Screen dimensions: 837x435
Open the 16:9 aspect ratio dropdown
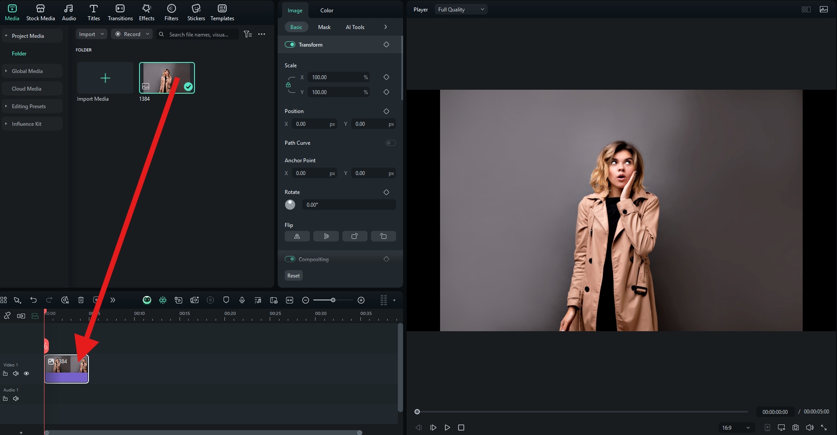coord(736,428)
